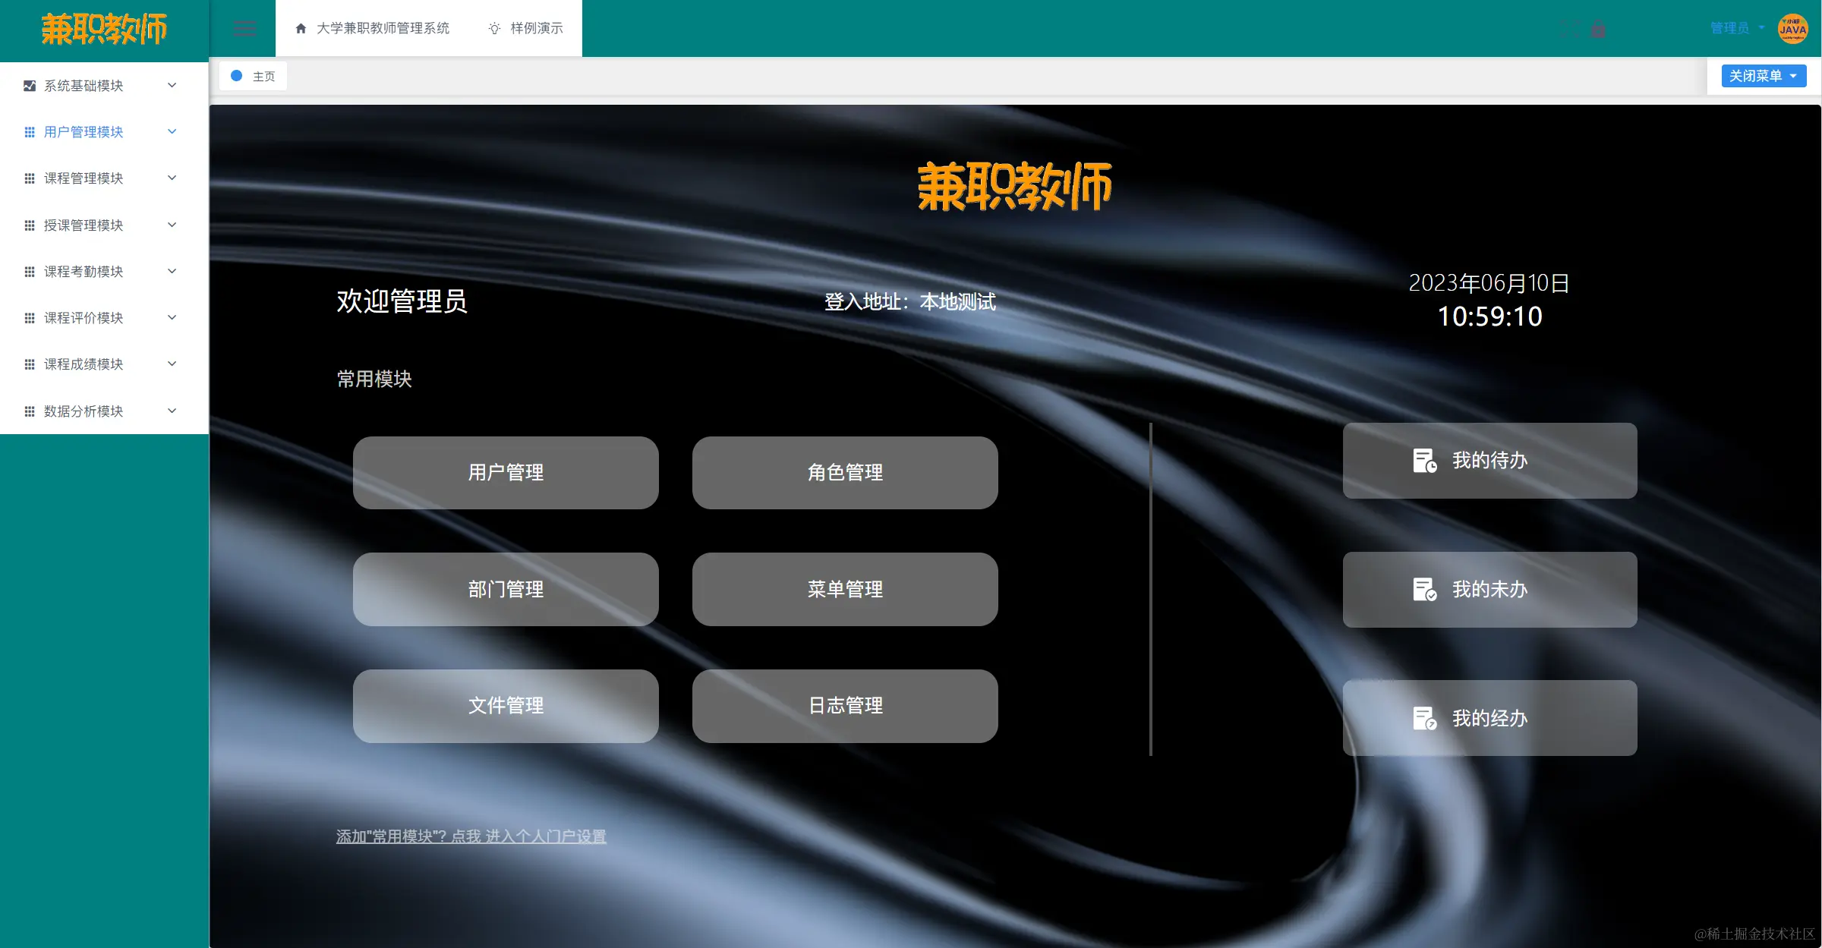Click the 我的未办 checklist icon

click(x=1426, y=589)
